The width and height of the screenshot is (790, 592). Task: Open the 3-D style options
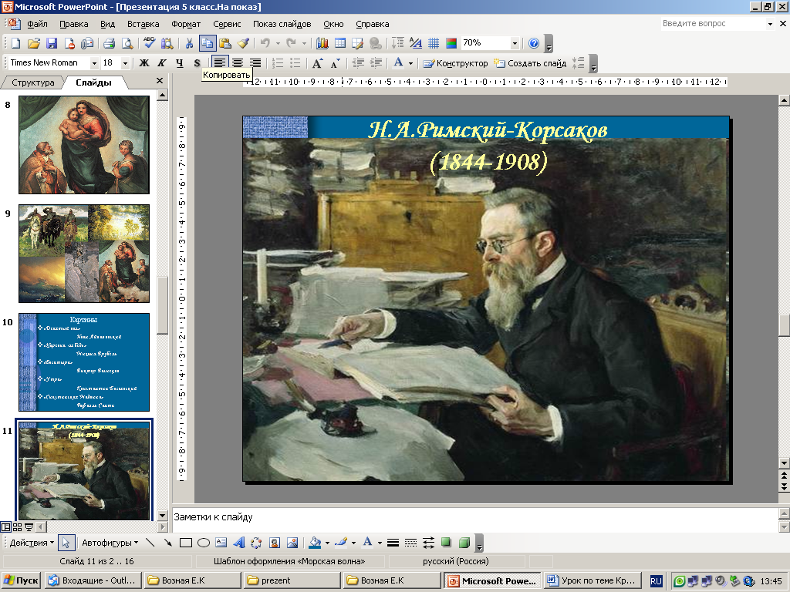(x=464, y=543)
